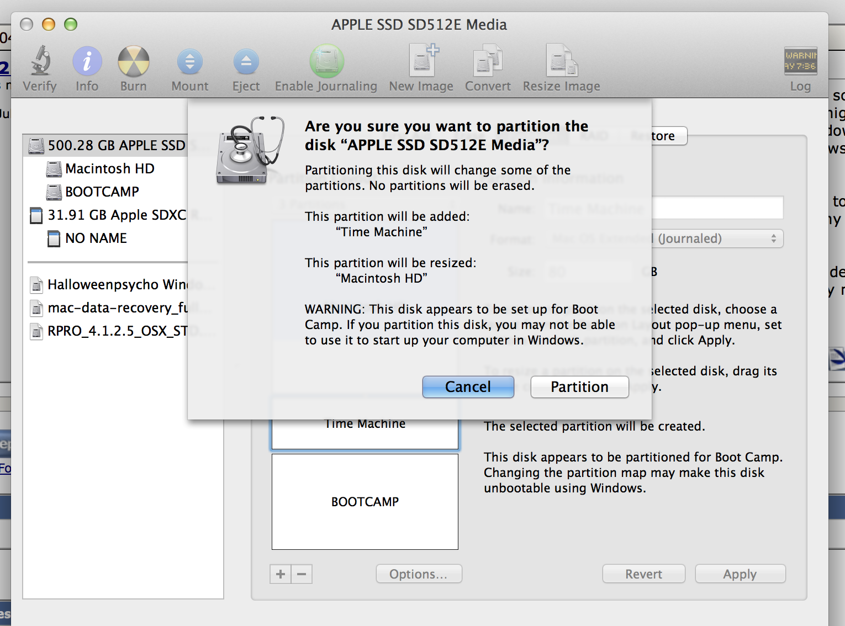Click the Eject toolbar icon
Viewport: 845px width, 626px height.
coord(246,62)
